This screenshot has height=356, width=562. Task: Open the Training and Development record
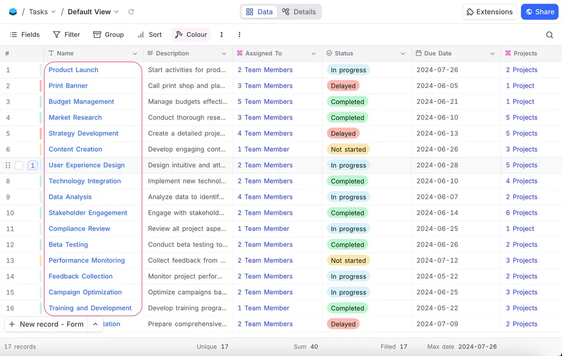click(90, 308)
